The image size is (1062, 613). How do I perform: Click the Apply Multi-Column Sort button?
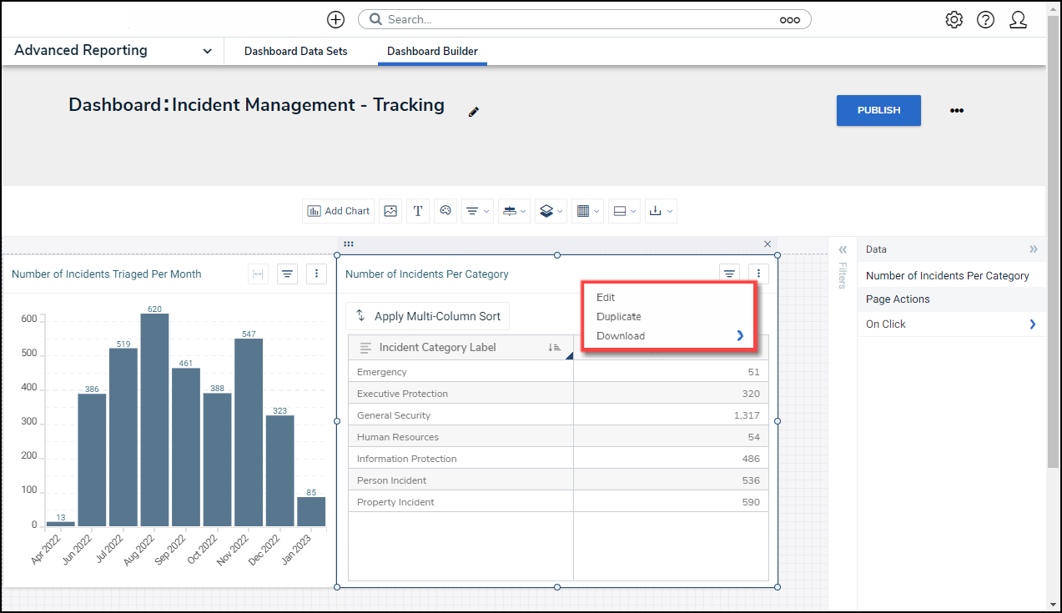point(428,316)
